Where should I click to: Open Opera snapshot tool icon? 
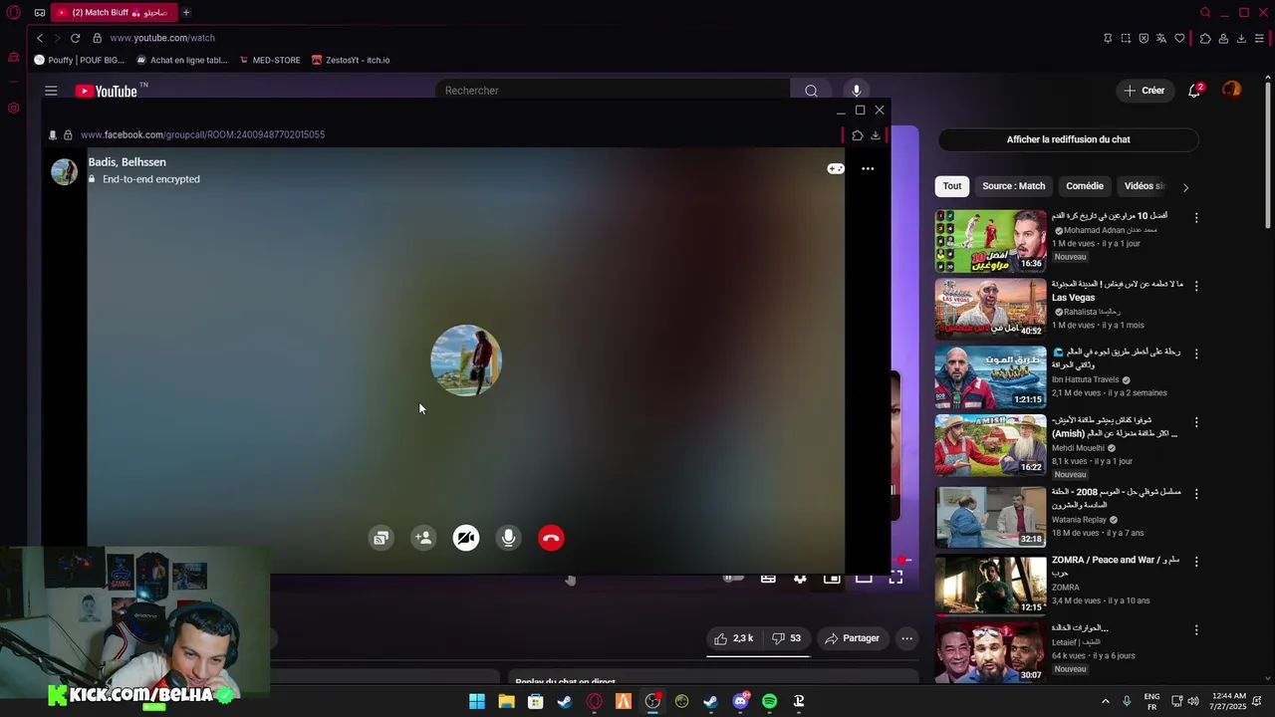coord(1126,38)
